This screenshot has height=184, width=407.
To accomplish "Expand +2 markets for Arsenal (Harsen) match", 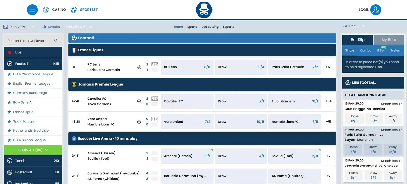I will click(329, 156).
